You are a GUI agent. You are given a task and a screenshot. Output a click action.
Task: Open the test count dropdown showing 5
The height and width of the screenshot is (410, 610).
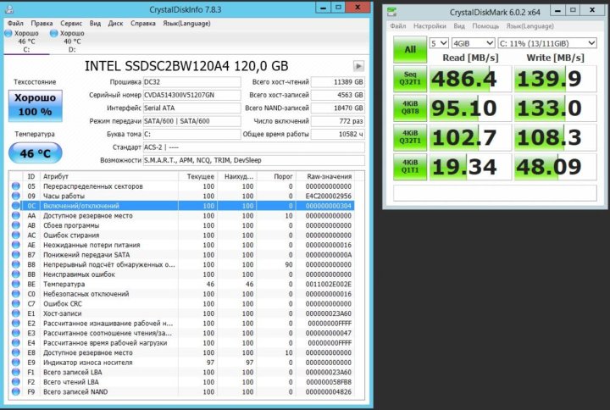point(439,42)
